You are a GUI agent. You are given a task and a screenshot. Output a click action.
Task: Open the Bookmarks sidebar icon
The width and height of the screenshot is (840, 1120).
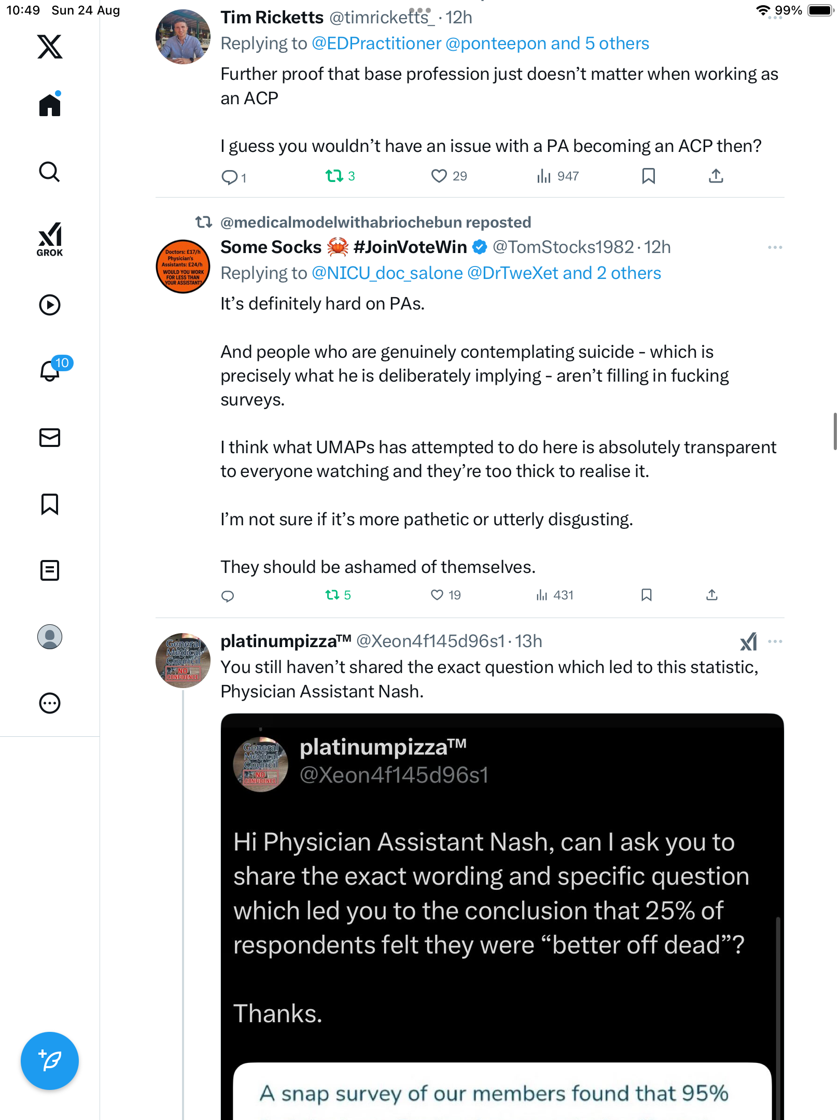pos(50,504)
